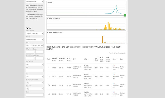Click graphics score 31784 in rank 4 row

(61, 94)
